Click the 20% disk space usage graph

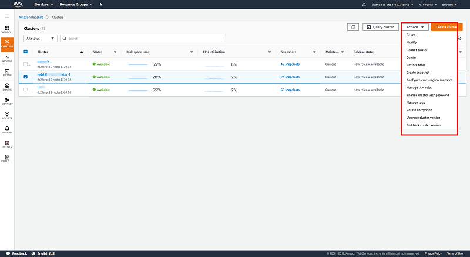point(138,77)
